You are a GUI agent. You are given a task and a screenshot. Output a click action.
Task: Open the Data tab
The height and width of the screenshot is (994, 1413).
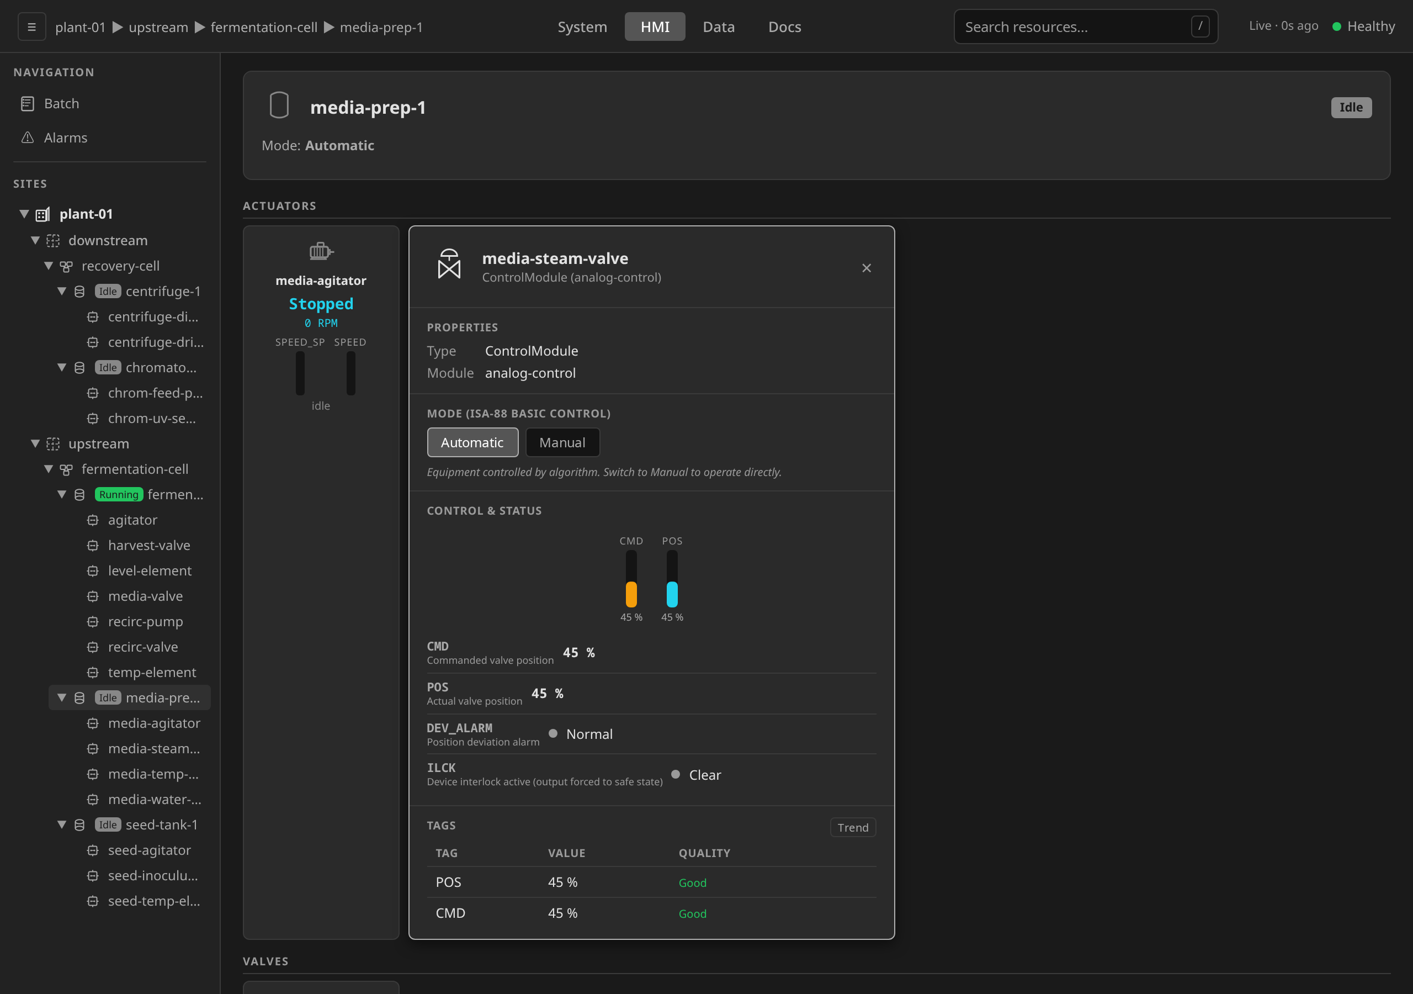(718, 27)
